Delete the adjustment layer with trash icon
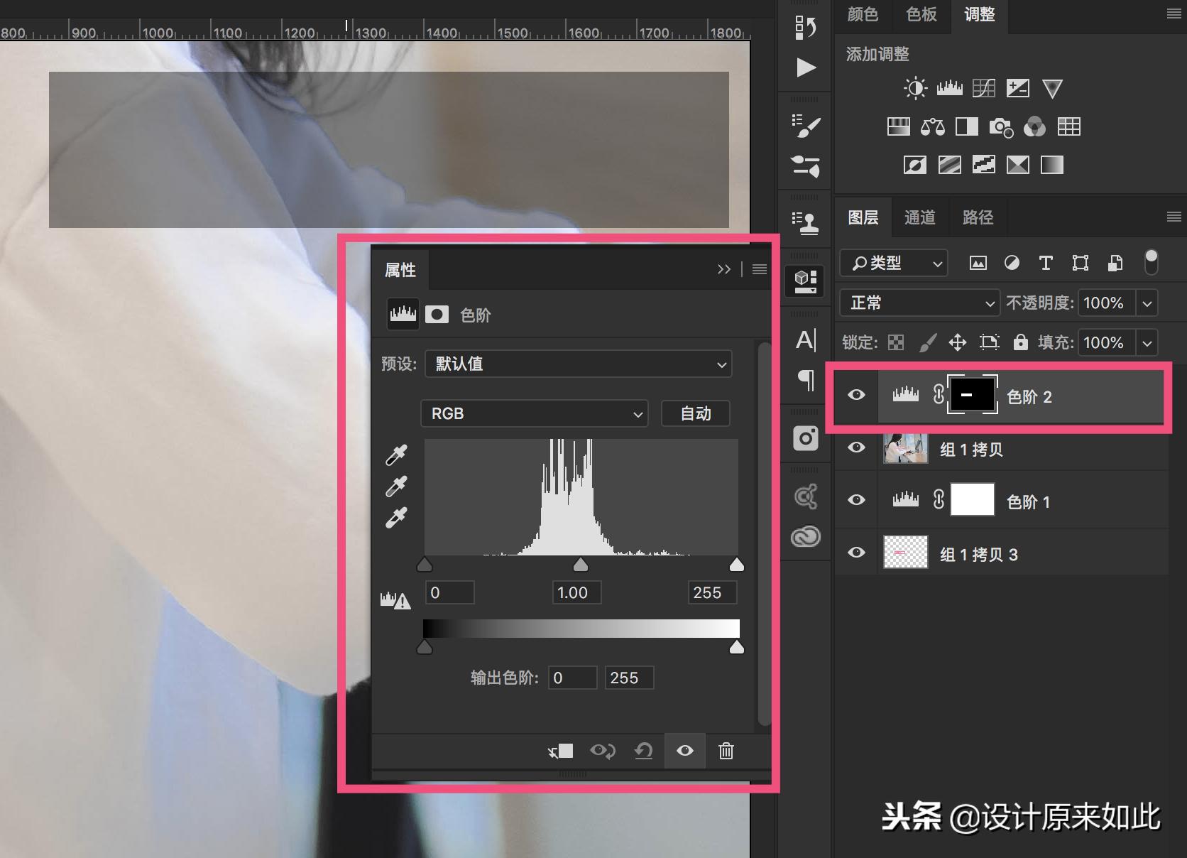This screenshot has width=1187, height=858. 726,751
